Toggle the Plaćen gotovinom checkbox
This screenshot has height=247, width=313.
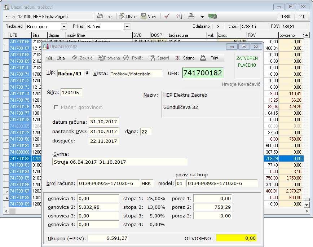point(56,107)
